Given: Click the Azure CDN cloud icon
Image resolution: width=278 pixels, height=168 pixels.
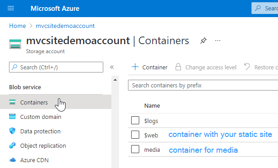Looking at the screenshot, I should [x=13, y=160].
